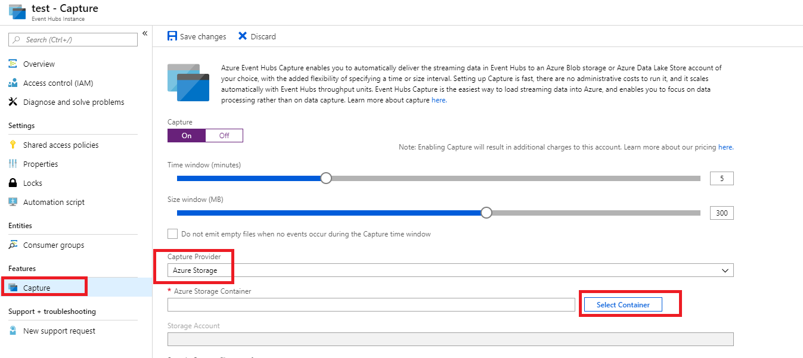Click the Size window value box showing 300
The height and width of the screenshot is (358, 803).
point(722,213)
